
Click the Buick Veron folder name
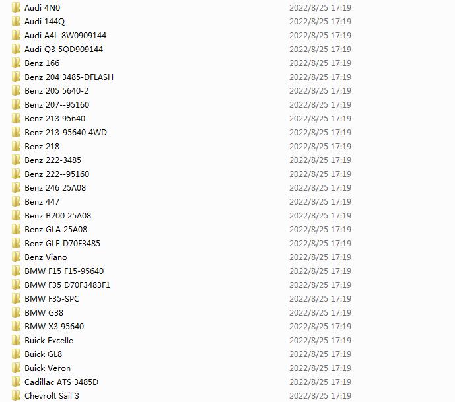point(48,368)
